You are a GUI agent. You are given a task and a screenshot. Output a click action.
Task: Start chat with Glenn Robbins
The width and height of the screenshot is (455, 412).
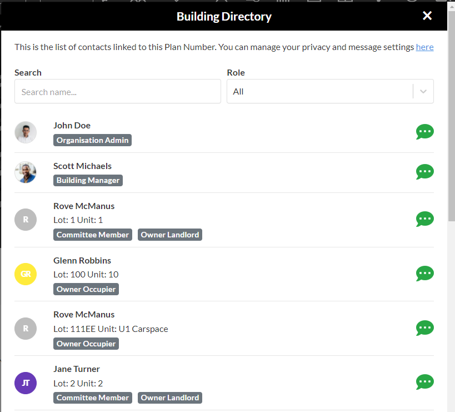point(424,274)
